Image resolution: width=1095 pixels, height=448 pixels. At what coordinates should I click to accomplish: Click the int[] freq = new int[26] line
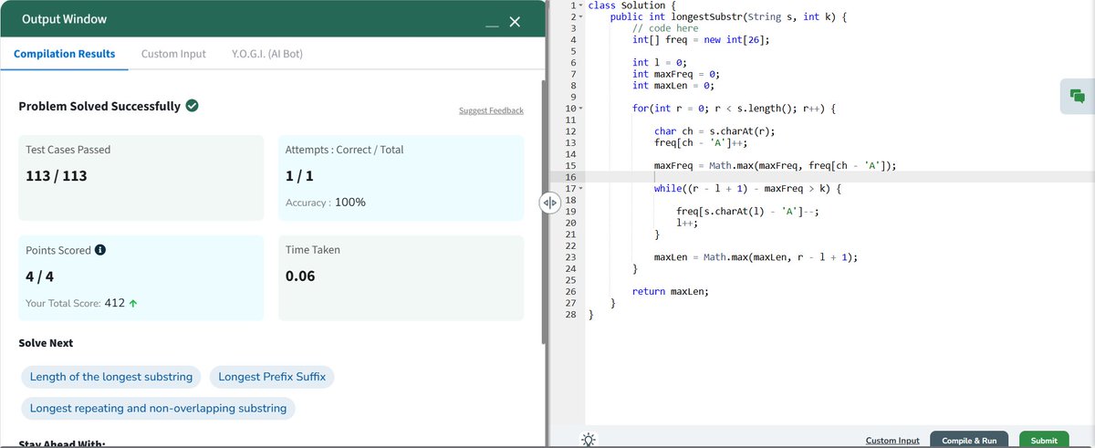pos(701,39)
